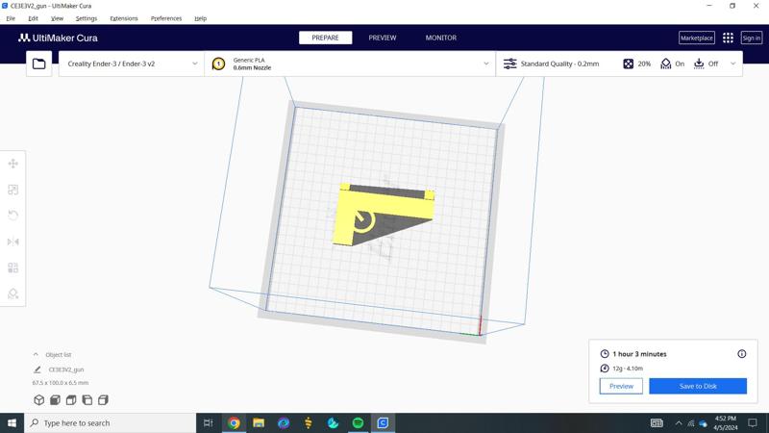Click the adhesion Off icon
769x433 pixels.
pos(699,64)
